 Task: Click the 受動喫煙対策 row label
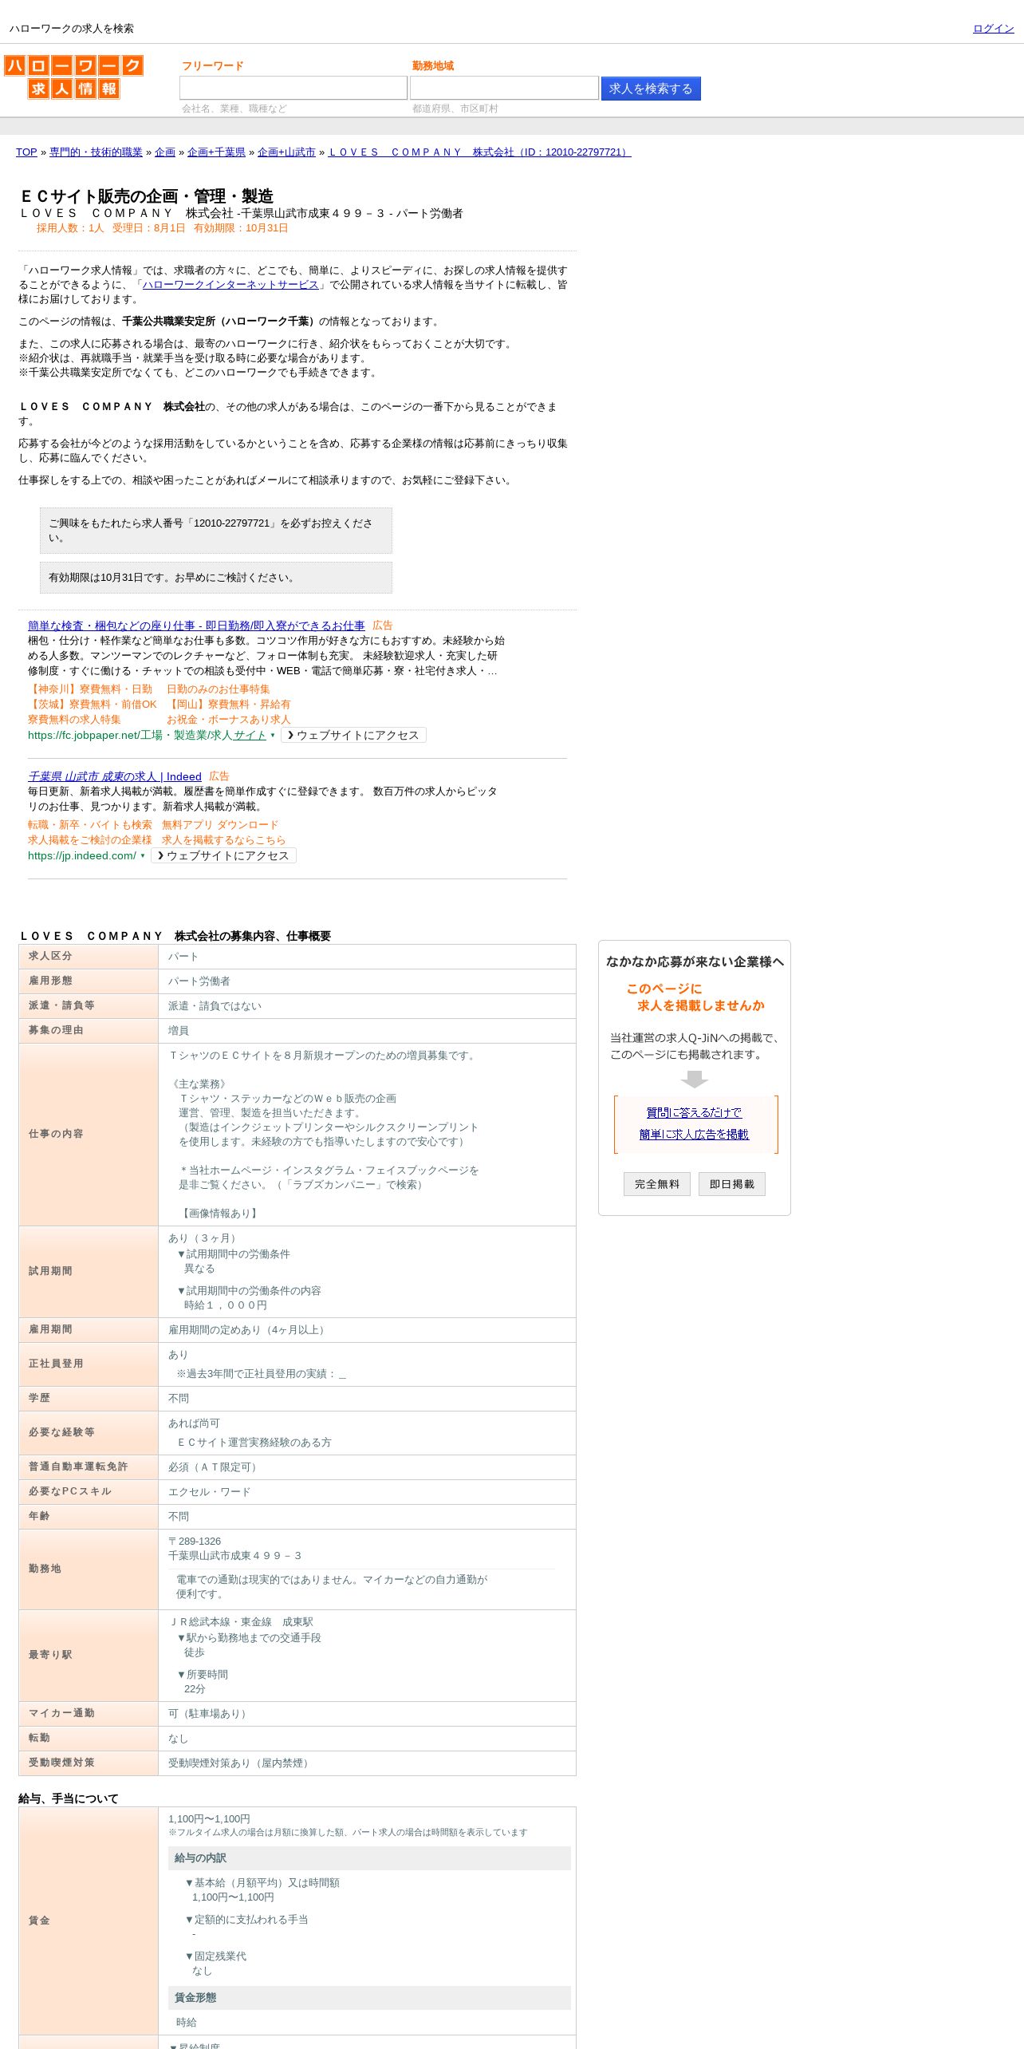click(61, 1763)
